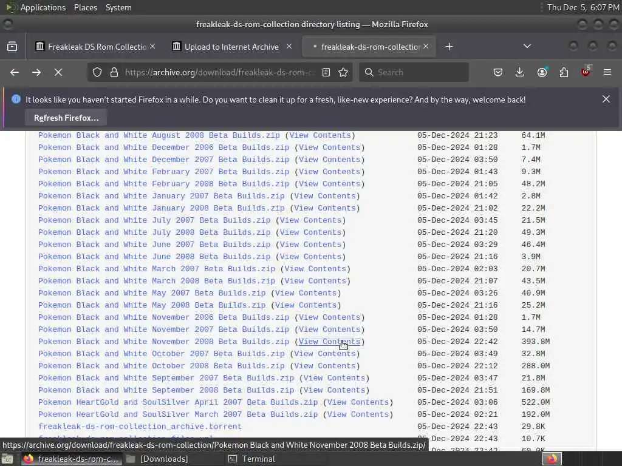The height and width of the screenshot is (466, 622).
Task: Go back to previous page
Action: pos(15,72)
